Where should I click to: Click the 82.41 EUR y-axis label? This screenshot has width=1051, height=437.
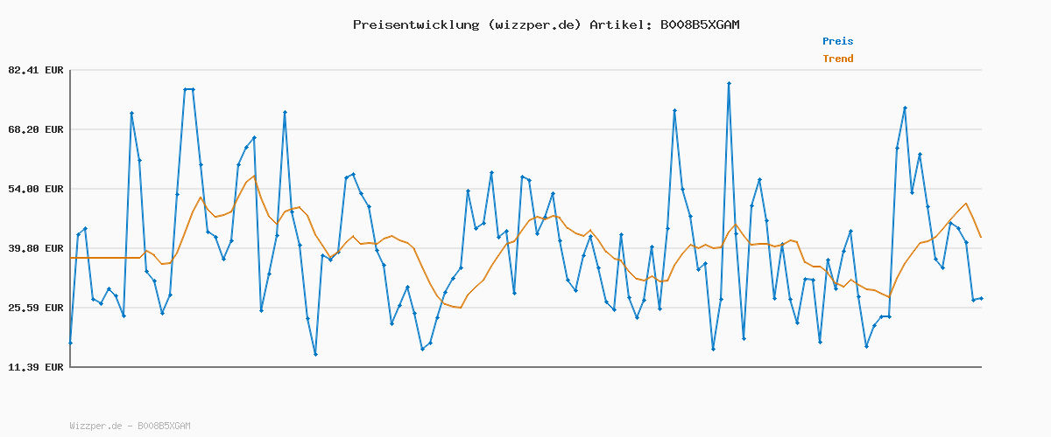click(x=36, y=70)
